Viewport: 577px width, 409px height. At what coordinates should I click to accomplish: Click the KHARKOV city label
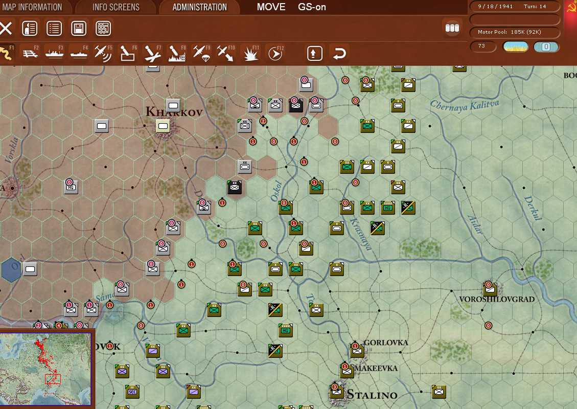tap(174, 111)
